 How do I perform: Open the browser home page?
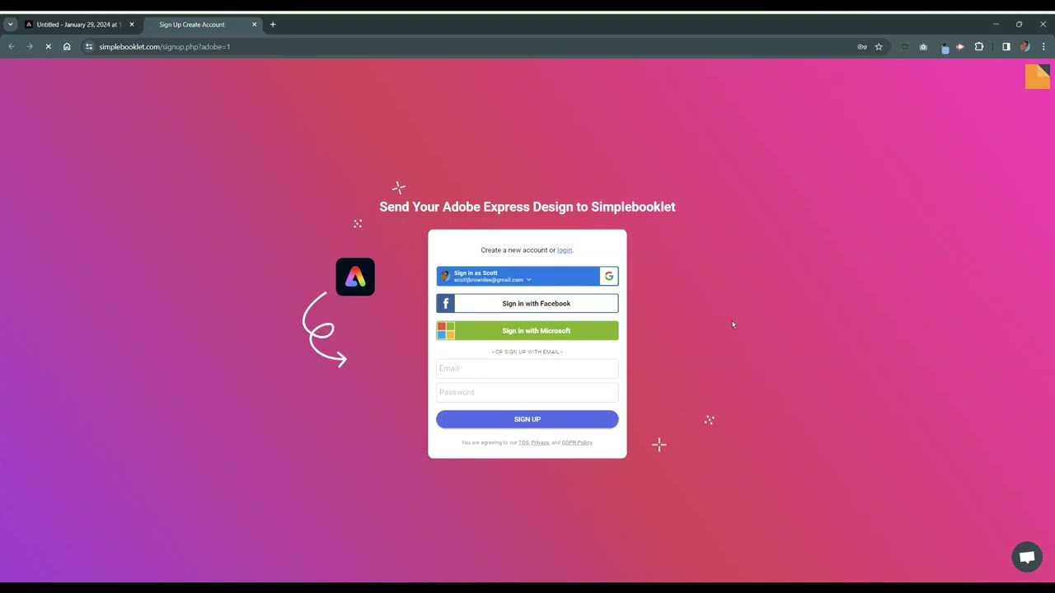[67, 47]
